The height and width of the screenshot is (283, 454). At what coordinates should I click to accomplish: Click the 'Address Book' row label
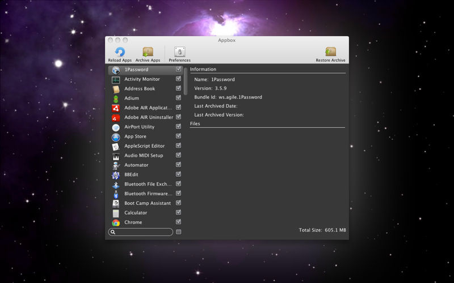point(140,89)
